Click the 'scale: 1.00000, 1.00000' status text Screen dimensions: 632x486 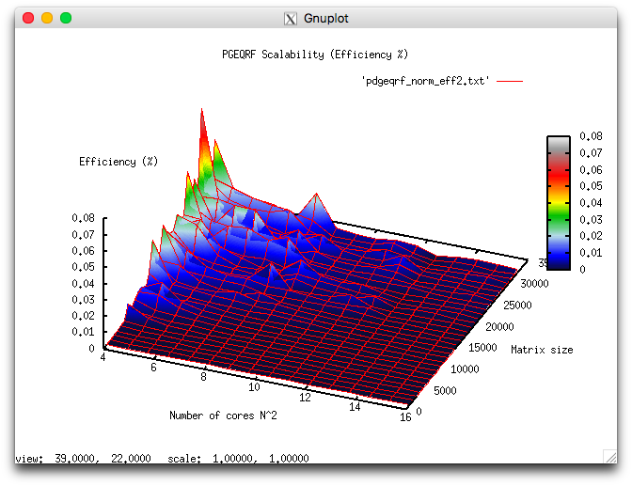tap(238, 458)
